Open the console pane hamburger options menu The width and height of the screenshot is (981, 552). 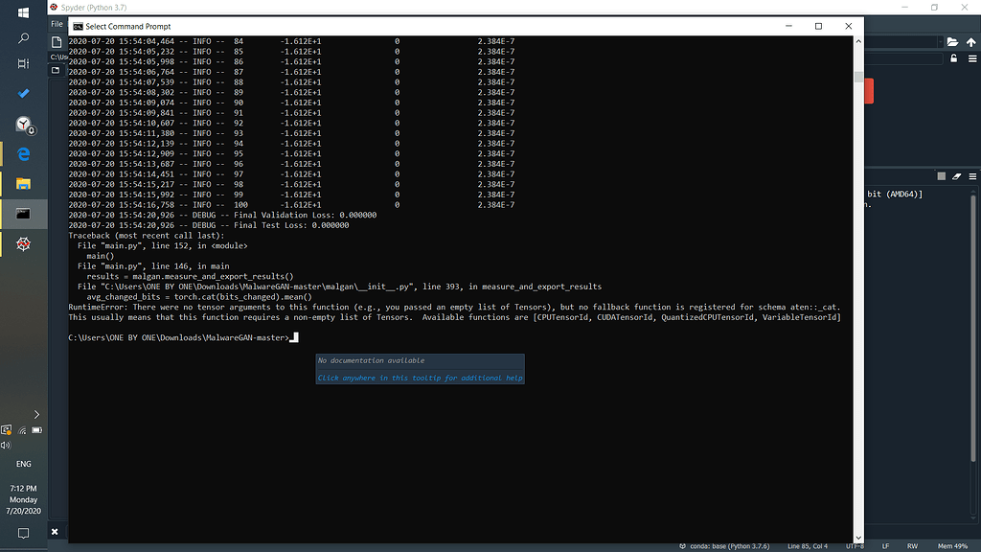[x=970, y=176]
